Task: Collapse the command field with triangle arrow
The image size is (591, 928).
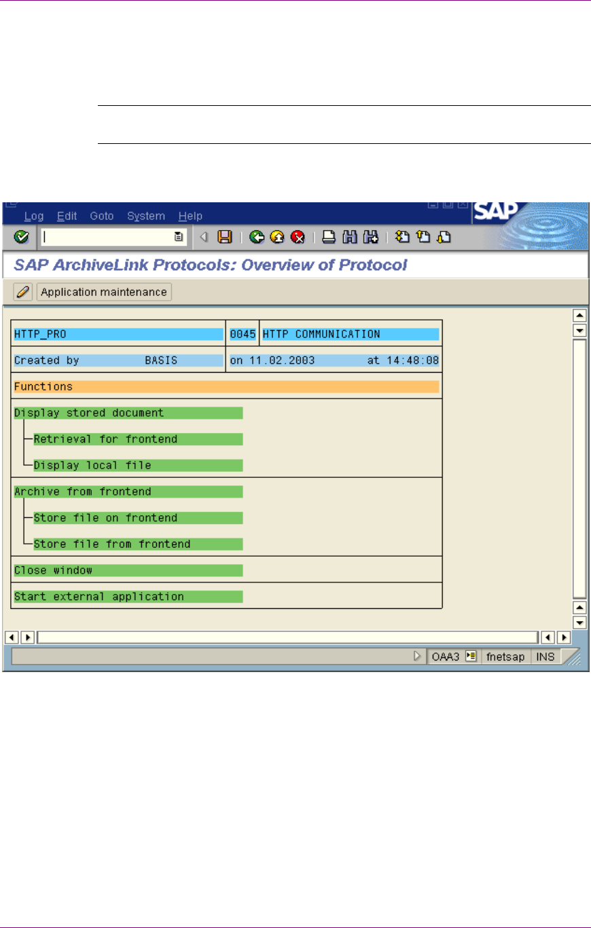Action: [x=202, y=237]
